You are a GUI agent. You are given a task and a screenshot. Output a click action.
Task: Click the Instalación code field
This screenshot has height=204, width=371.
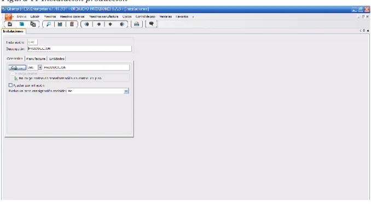pos(32,42)
